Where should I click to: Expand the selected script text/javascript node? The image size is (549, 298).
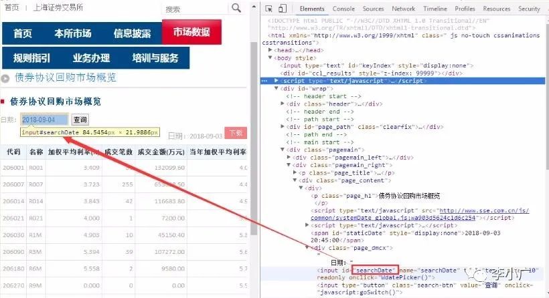click(x=277, y=81)
